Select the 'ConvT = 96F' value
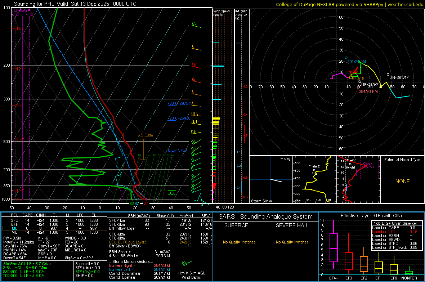This screenshot has height=282, width=425. tap(49, 246)
